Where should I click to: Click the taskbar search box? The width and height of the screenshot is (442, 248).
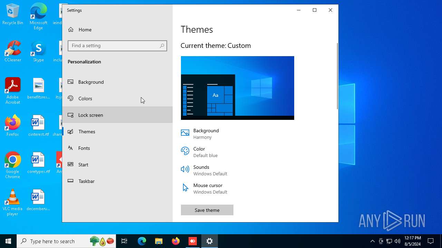point(67,241)
